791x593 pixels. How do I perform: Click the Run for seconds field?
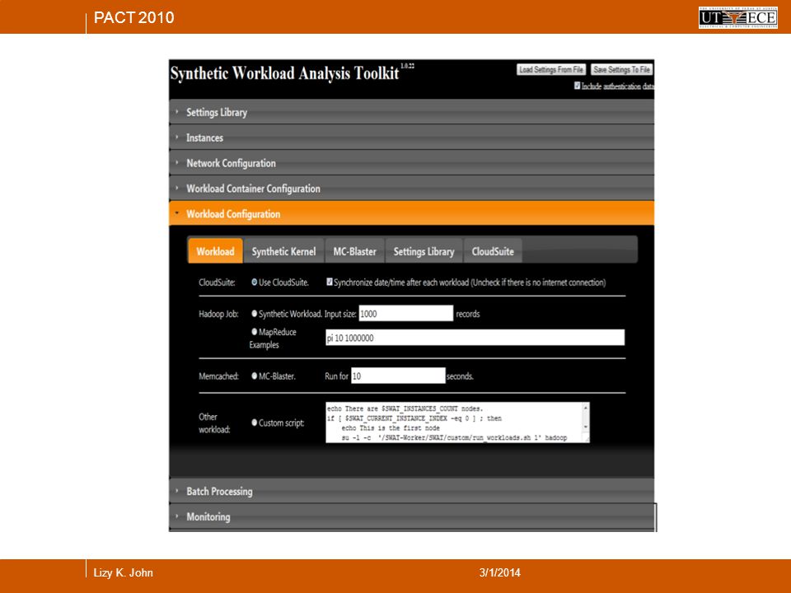(398, 376)
